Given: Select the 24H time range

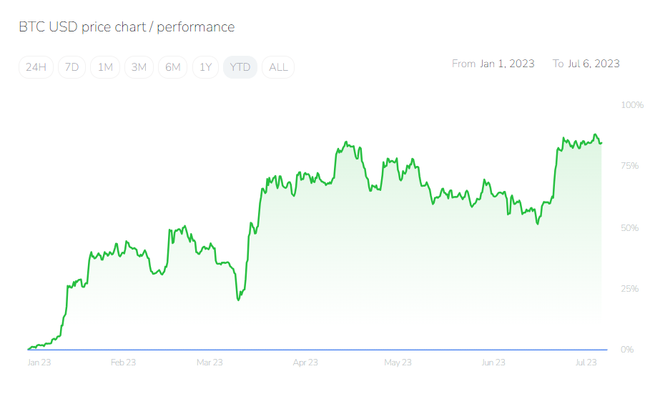Looking at the screenshot, I should click(36, 67).
